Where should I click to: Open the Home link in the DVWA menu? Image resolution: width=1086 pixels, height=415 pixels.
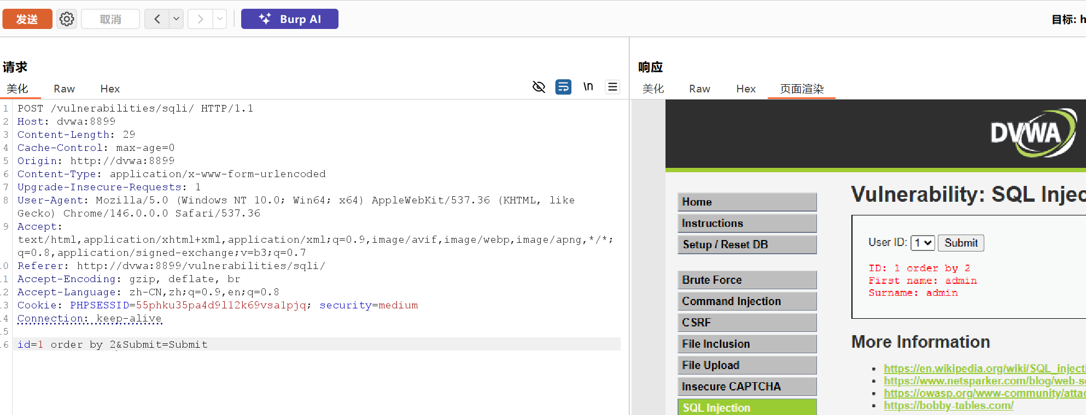(747, 202)
